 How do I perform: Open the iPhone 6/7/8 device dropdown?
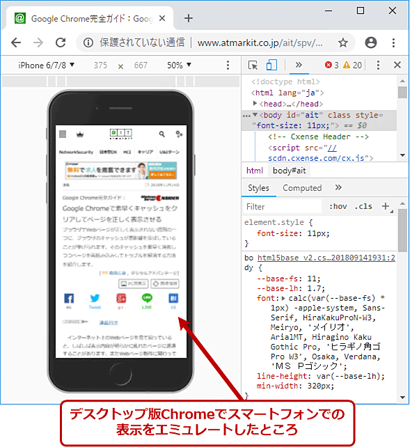[47, 65]
